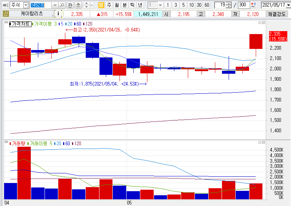The image size is (291, 206).
Task: Click the 신 badge next to 케이탑리츠
Action: [x=6, y=14]
